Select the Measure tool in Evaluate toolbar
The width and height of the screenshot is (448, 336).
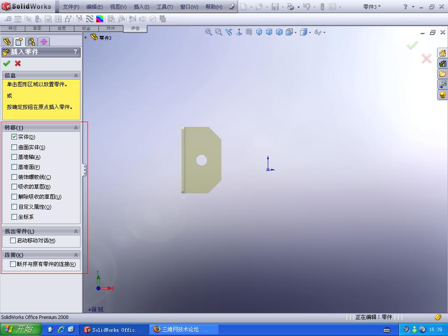[8, 19]
